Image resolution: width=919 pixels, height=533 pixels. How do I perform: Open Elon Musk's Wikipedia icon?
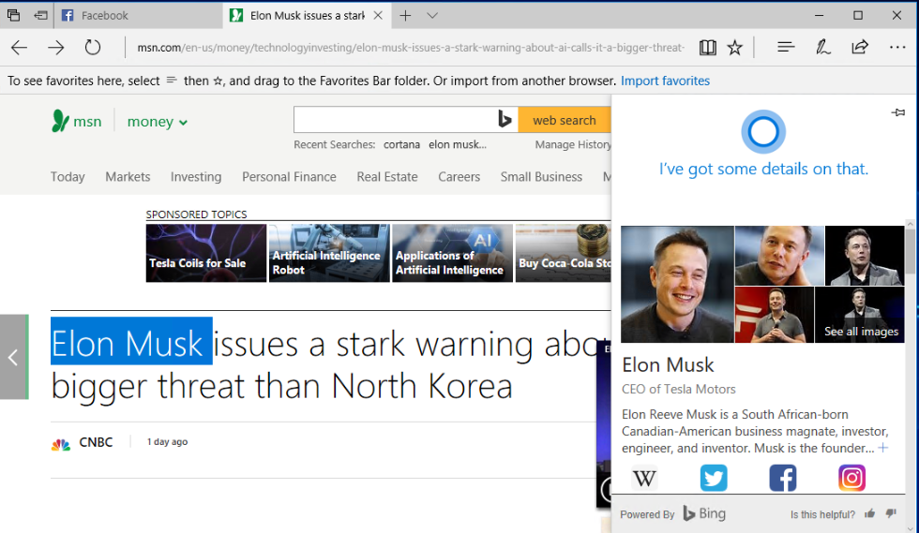coord(644,479)
